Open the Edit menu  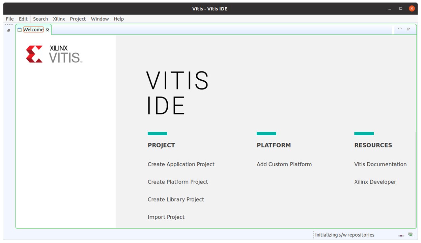[23, 19]
